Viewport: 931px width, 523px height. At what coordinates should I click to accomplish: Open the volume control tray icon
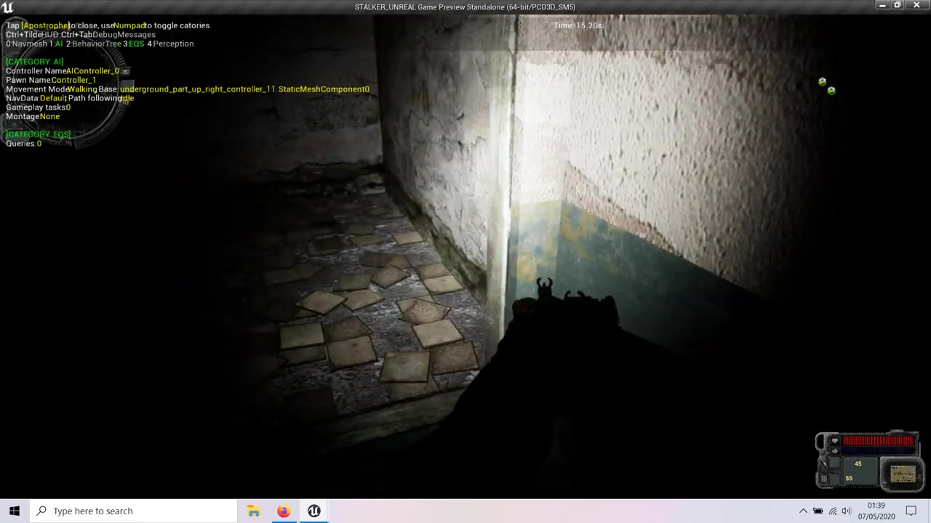pos(846,511)
